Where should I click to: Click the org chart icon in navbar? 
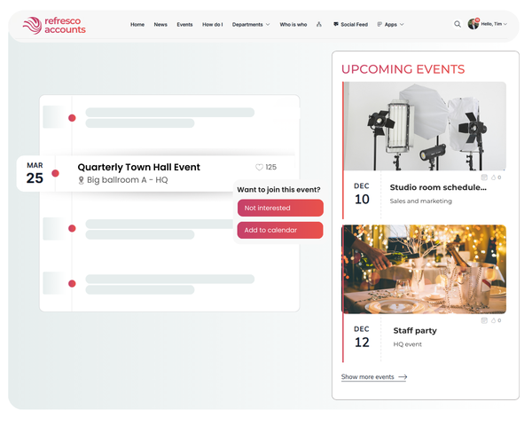tap(319, 24)
